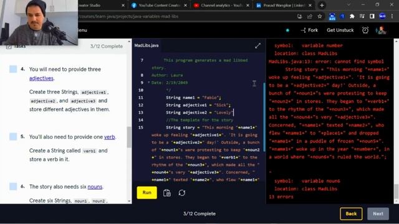
Task: Open the user profile avatar
Action: (x=381, y=30)
